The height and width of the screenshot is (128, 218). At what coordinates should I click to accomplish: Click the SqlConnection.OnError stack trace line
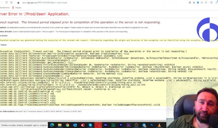click(64, 54)
